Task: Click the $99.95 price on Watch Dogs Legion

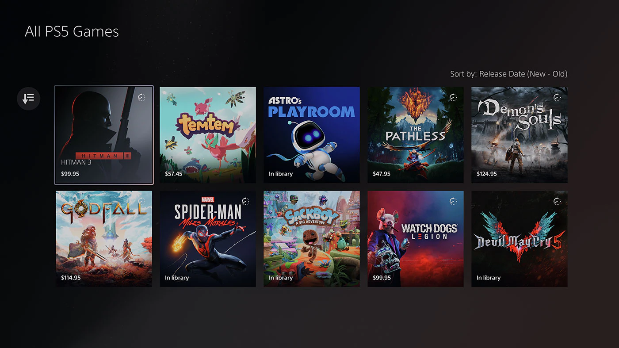Action: pos(382,278)
